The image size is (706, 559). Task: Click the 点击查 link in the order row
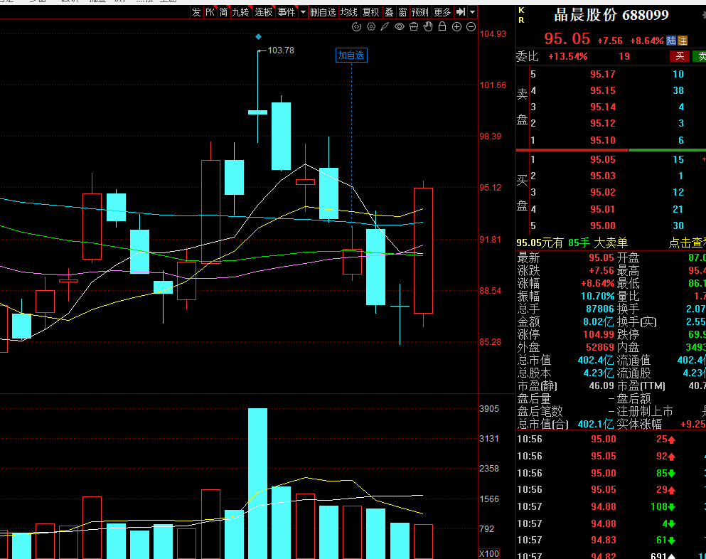[x=687, y=243]
